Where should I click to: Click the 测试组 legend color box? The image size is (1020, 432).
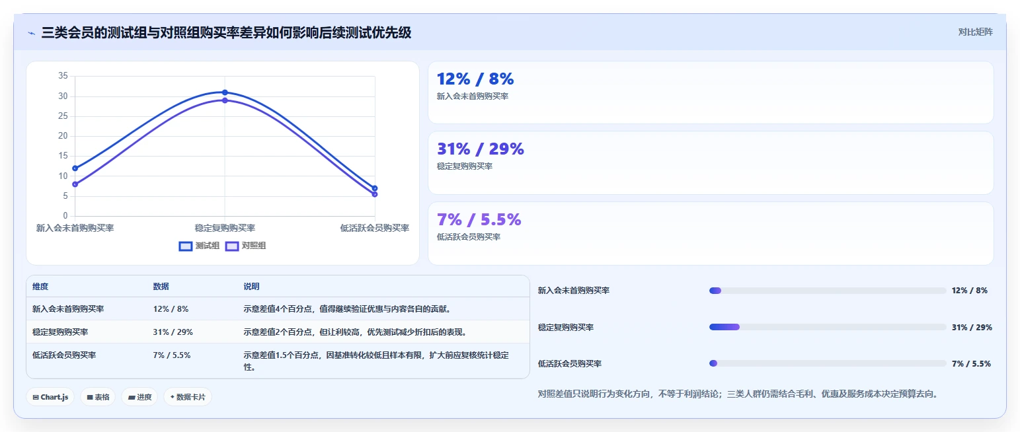point(186,246)
